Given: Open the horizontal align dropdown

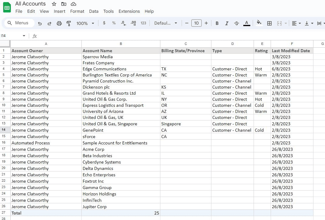Looking at the screenshot, I should click(x=296, y=23).
